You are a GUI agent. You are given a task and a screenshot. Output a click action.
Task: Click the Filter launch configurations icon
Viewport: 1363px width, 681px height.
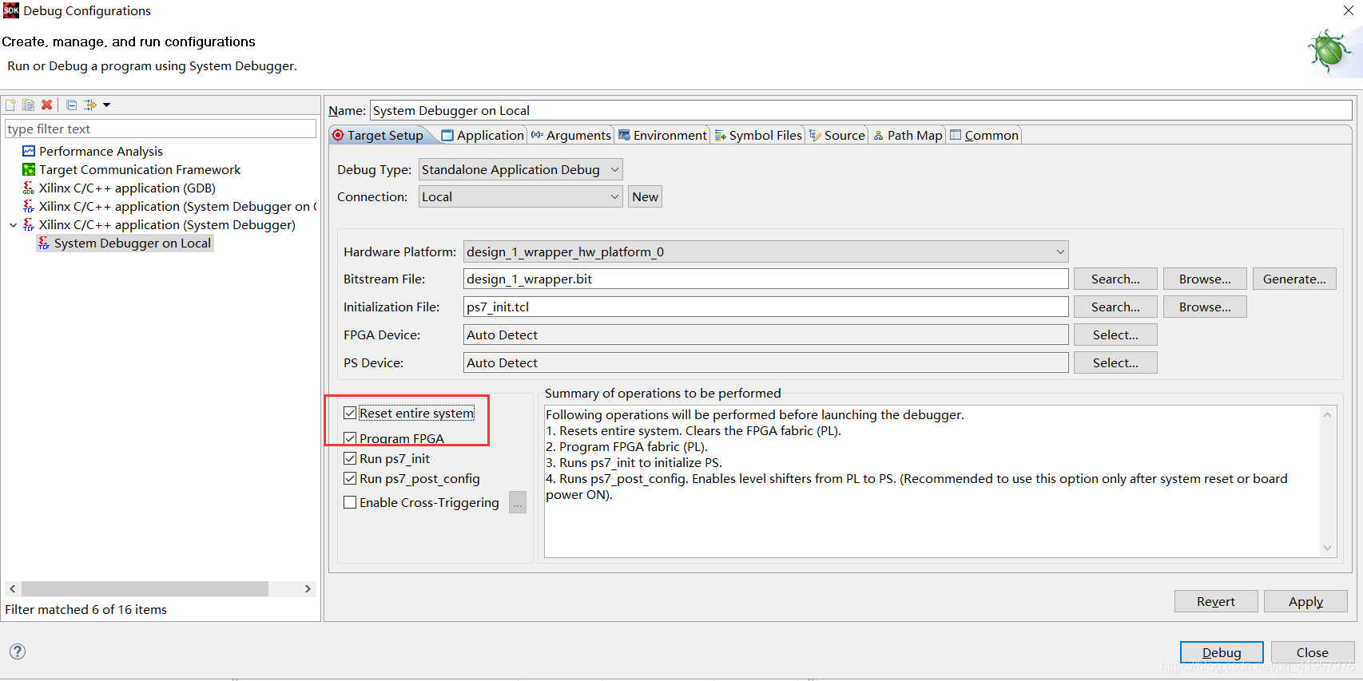coord(90,105)
